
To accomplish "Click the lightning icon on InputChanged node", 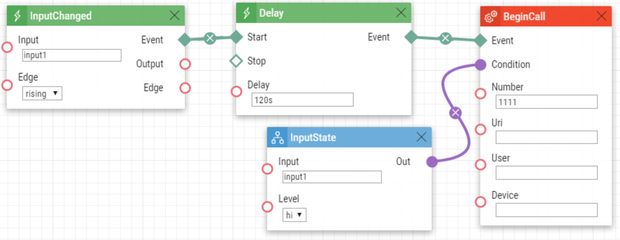I will (x=18, y=16).
